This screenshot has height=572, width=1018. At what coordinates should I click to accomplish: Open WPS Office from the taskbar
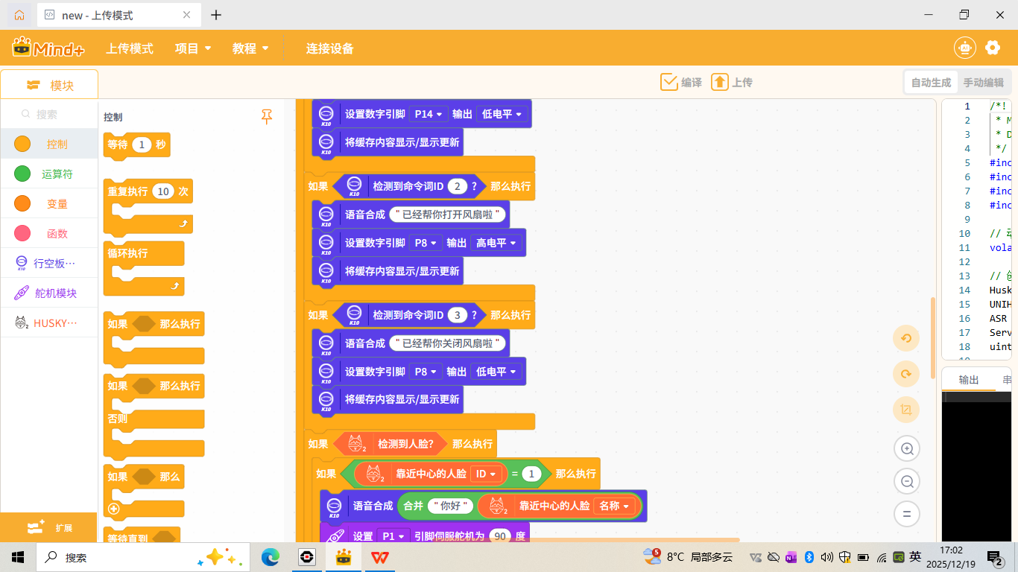click(x=380, y=556)
